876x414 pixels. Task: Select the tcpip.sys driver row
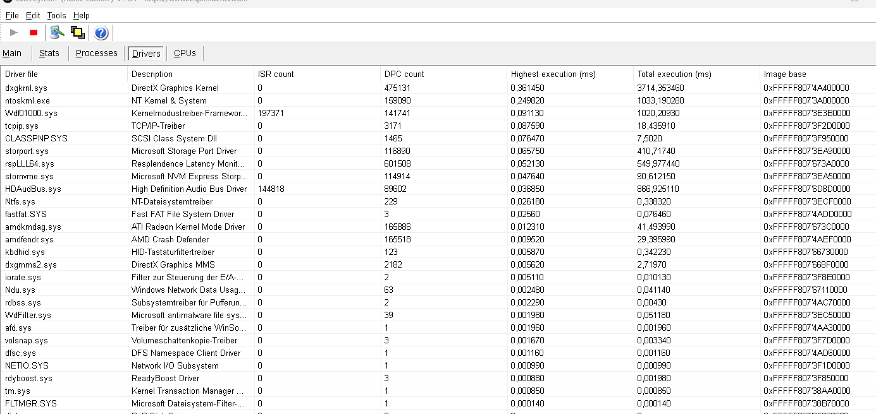438,126
